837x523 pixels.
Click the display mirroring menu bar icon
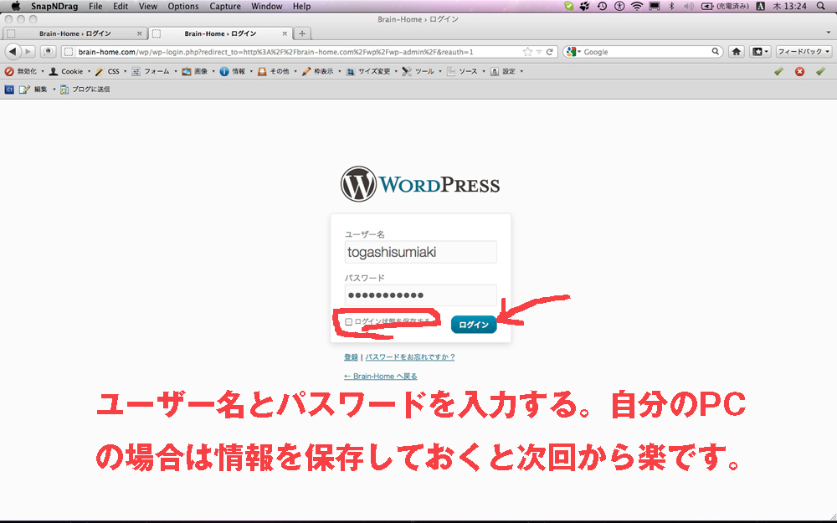click(654, 7)
